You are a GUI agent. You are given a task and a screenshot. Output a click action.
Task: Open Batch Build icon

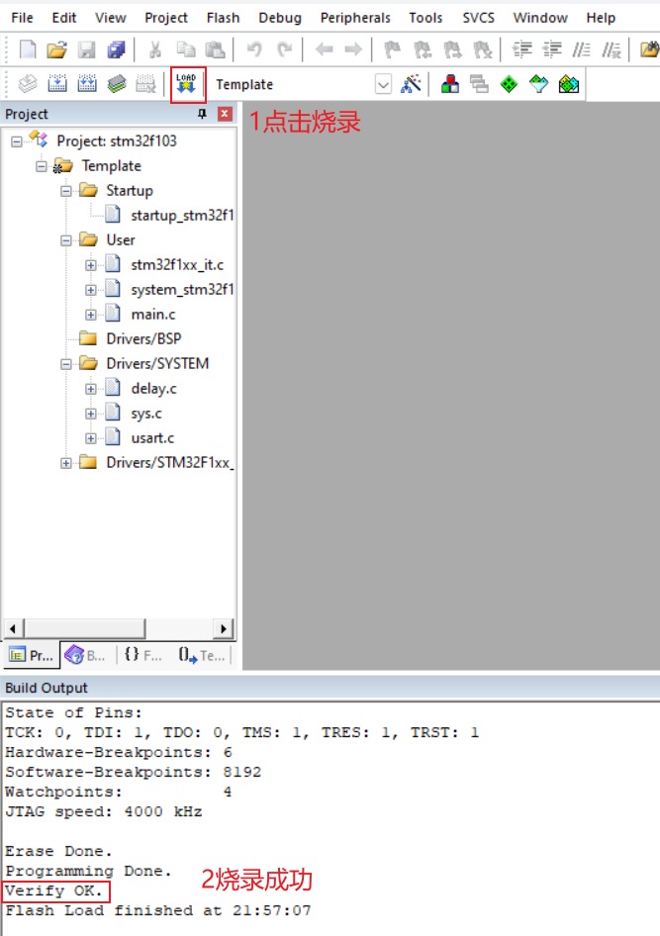coord(117,84)
